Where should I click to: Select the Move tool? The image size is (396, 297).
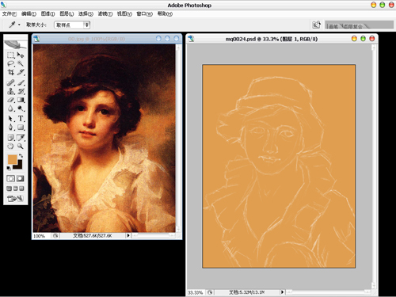[x=21, y=55]
